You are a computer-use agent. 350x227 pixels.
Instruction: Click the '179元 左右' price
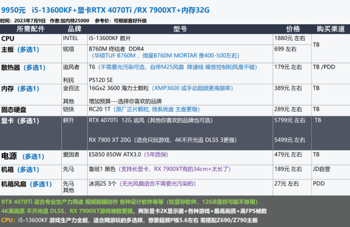(288, 67)
